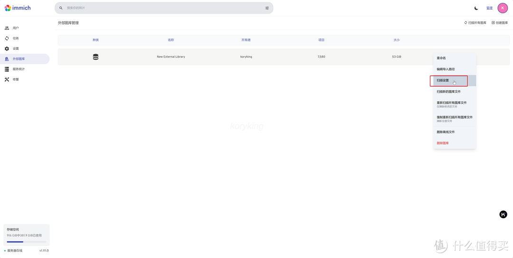Switch to dark mode moon icon
This screenshot has height=258, width=513.
476,8
